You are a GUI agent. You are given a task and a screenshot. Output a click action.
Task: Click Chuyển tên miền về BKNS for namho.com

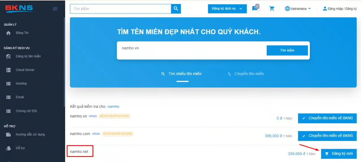click(x=327, y=136)
